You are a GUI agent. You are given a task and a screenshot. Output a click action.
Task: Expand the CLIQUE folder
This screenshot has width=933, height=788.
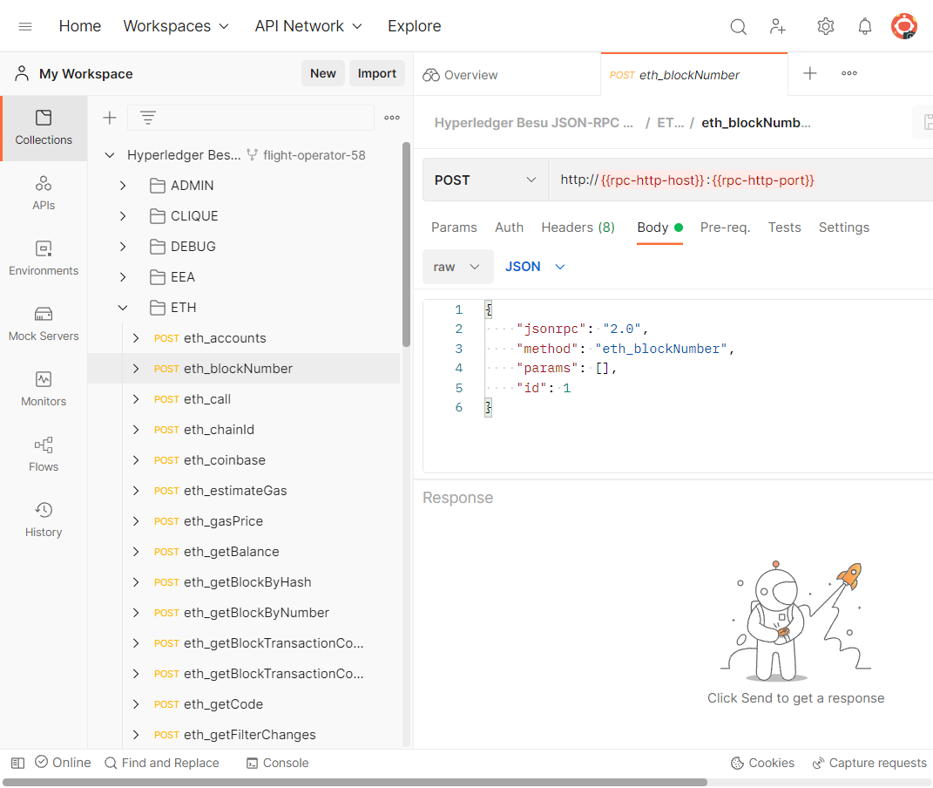click(x=123, y=216)
